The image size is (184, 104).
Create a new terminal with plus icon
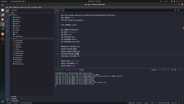click(x=169, y=70)
